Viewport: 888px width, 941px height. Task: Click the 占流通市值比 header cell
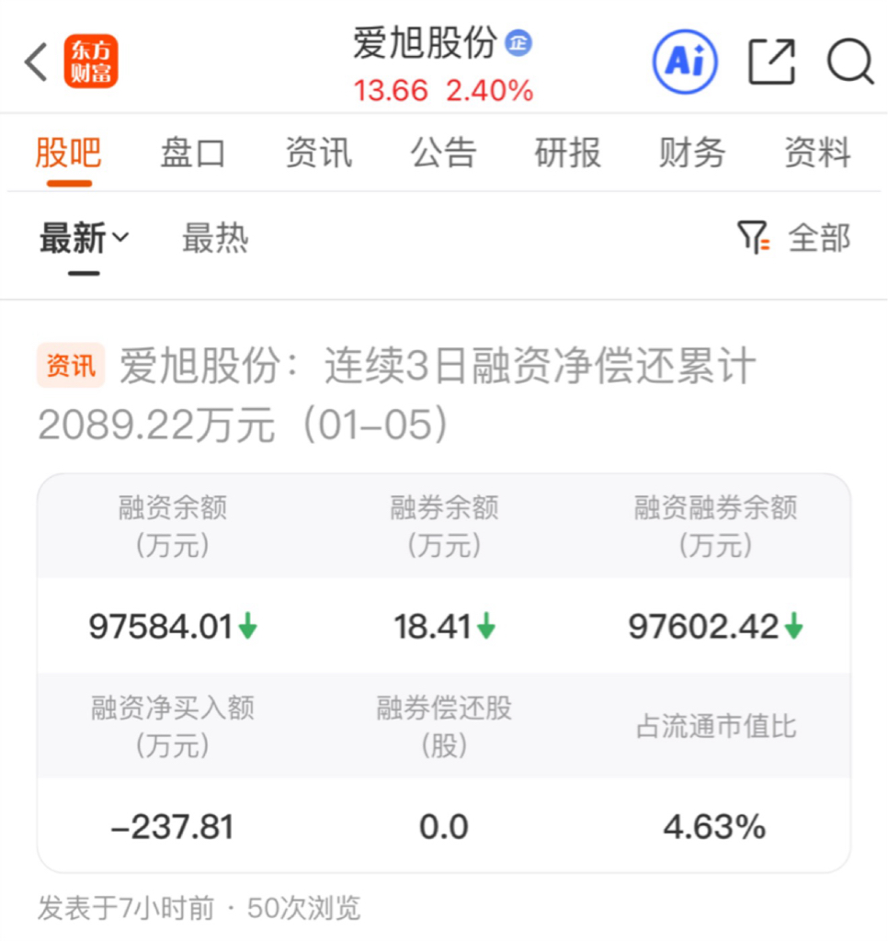(x=716, y=726)
